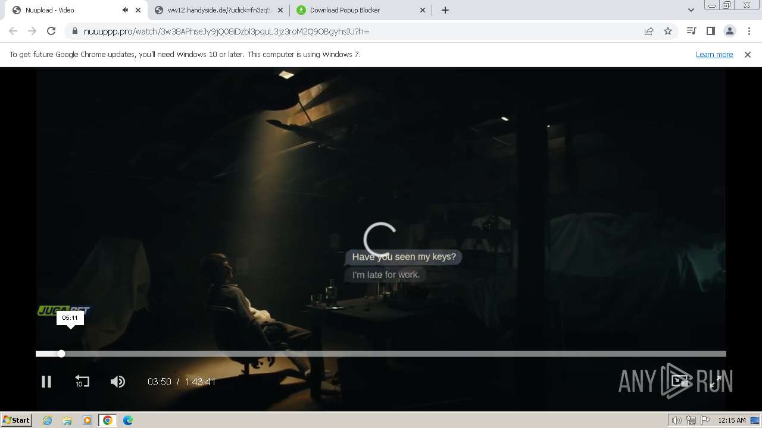Switch to the ww12.handyside.de tab
This screenshot has height=428, width=762.
coord(218,10)
